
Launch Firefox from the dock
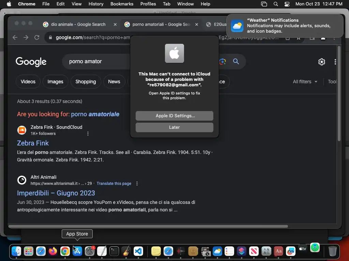coord(53,251)
